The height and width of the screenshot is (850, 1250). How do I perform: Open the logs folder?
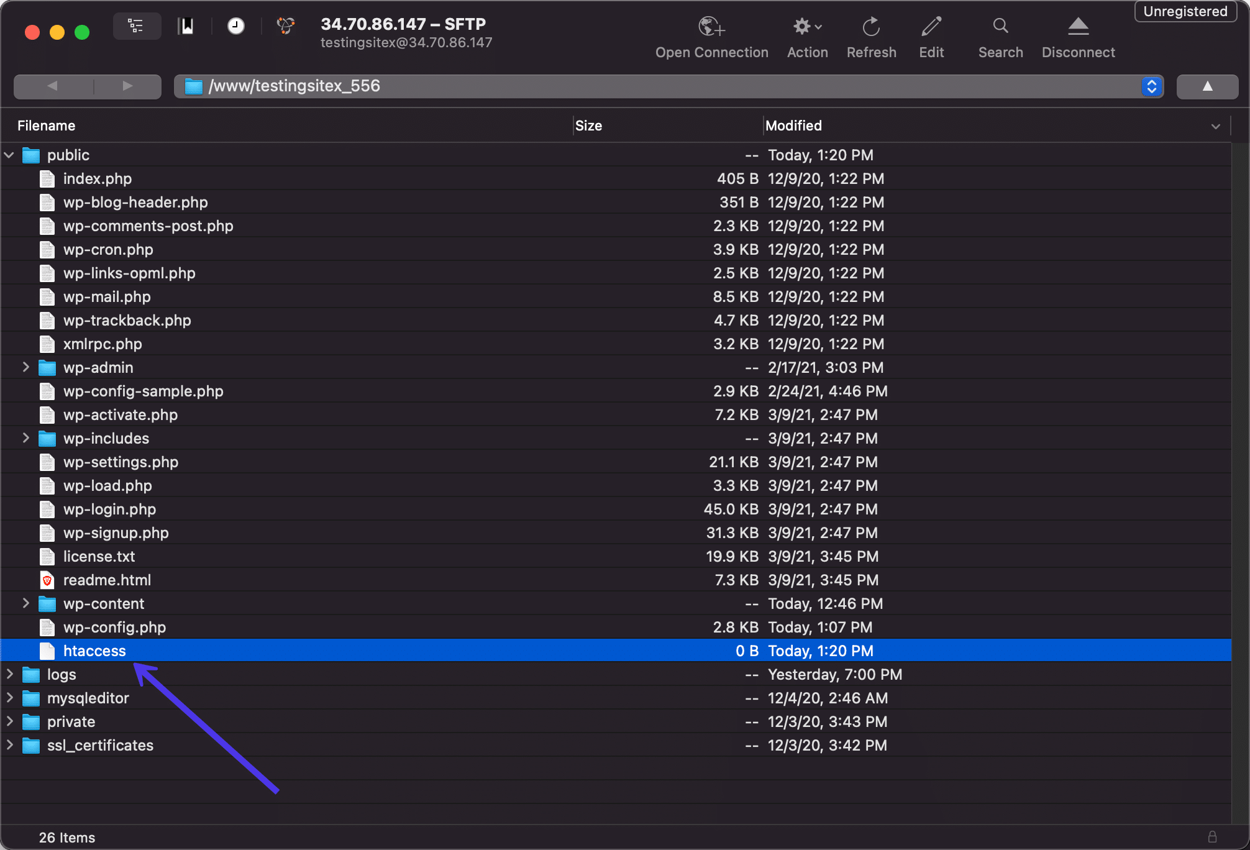point(62,674)
